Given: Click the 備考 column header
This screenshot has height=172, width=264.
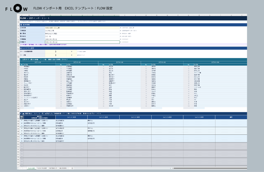Looking at the screenshot, I should pos(231,117).
